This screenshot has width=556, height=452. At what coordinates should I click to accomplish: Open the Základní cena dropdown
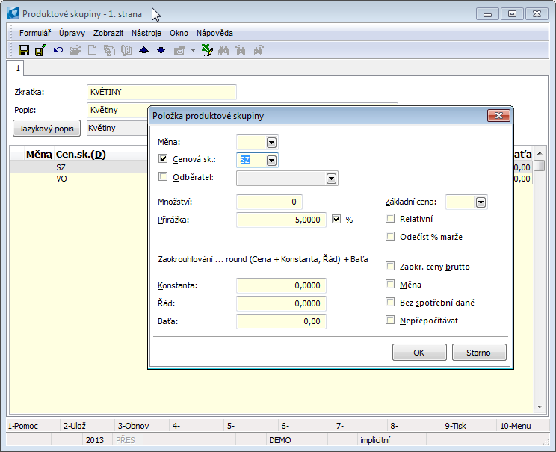(x=481, y=202)
